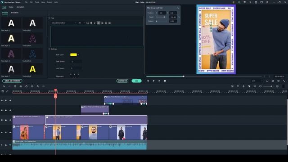Click the SAVE AS CUSTOM button
The height and width of the screenshot is (162, 288).
click(x=12, y=81)
